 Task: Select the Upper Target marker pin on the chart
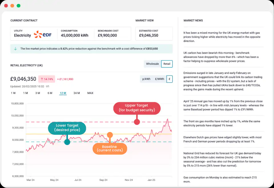[137, 121]
